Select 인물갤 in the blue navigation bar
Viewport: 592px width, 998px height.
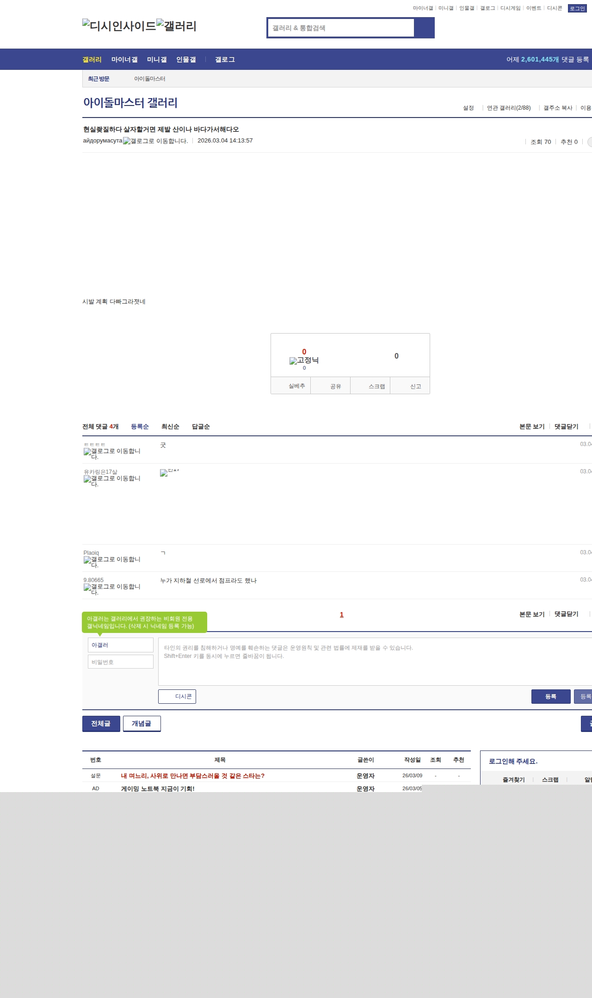(x=186, y=60)
